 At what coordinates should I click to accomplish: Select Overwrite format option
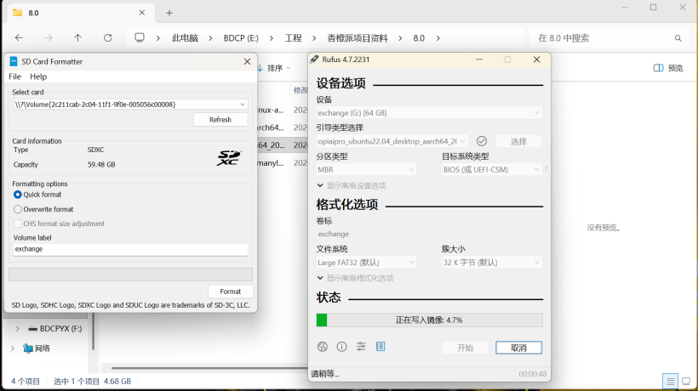point(43,209)
